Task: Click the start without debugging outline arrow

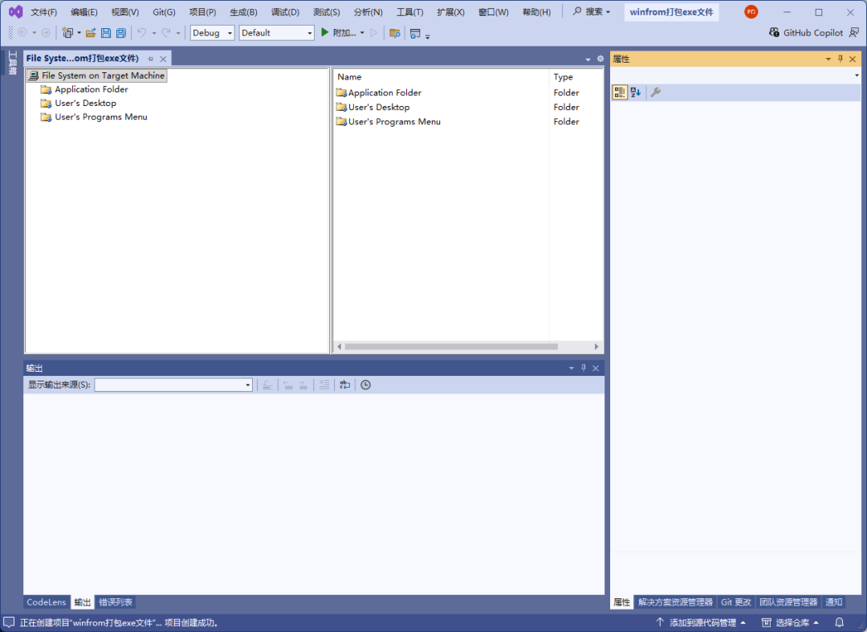Action: 374,33
